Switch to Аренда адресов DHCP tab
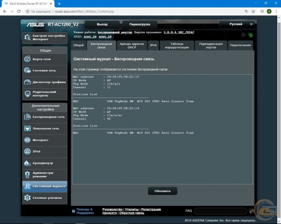This screenshot has width=281, height=224. (132, 46)
